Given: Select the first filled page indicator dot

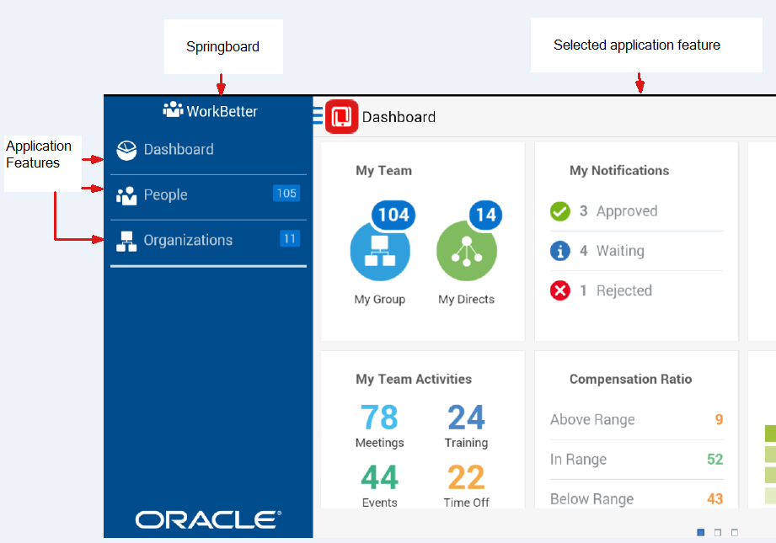Looking at the screenshot, I should pyautogui.click(x=701, y=533).
